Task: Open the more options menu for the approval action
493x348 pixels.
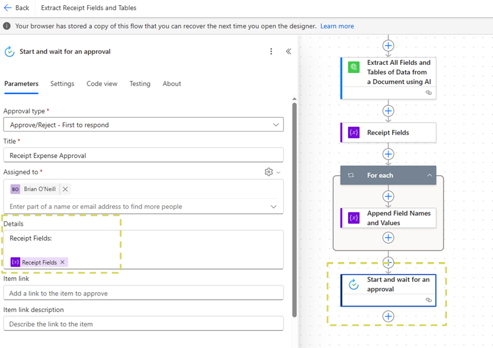Action: point(271,51)
